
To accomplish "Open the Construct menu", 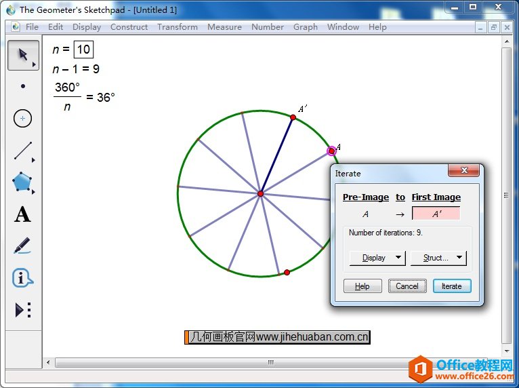I will click(129, 27).
